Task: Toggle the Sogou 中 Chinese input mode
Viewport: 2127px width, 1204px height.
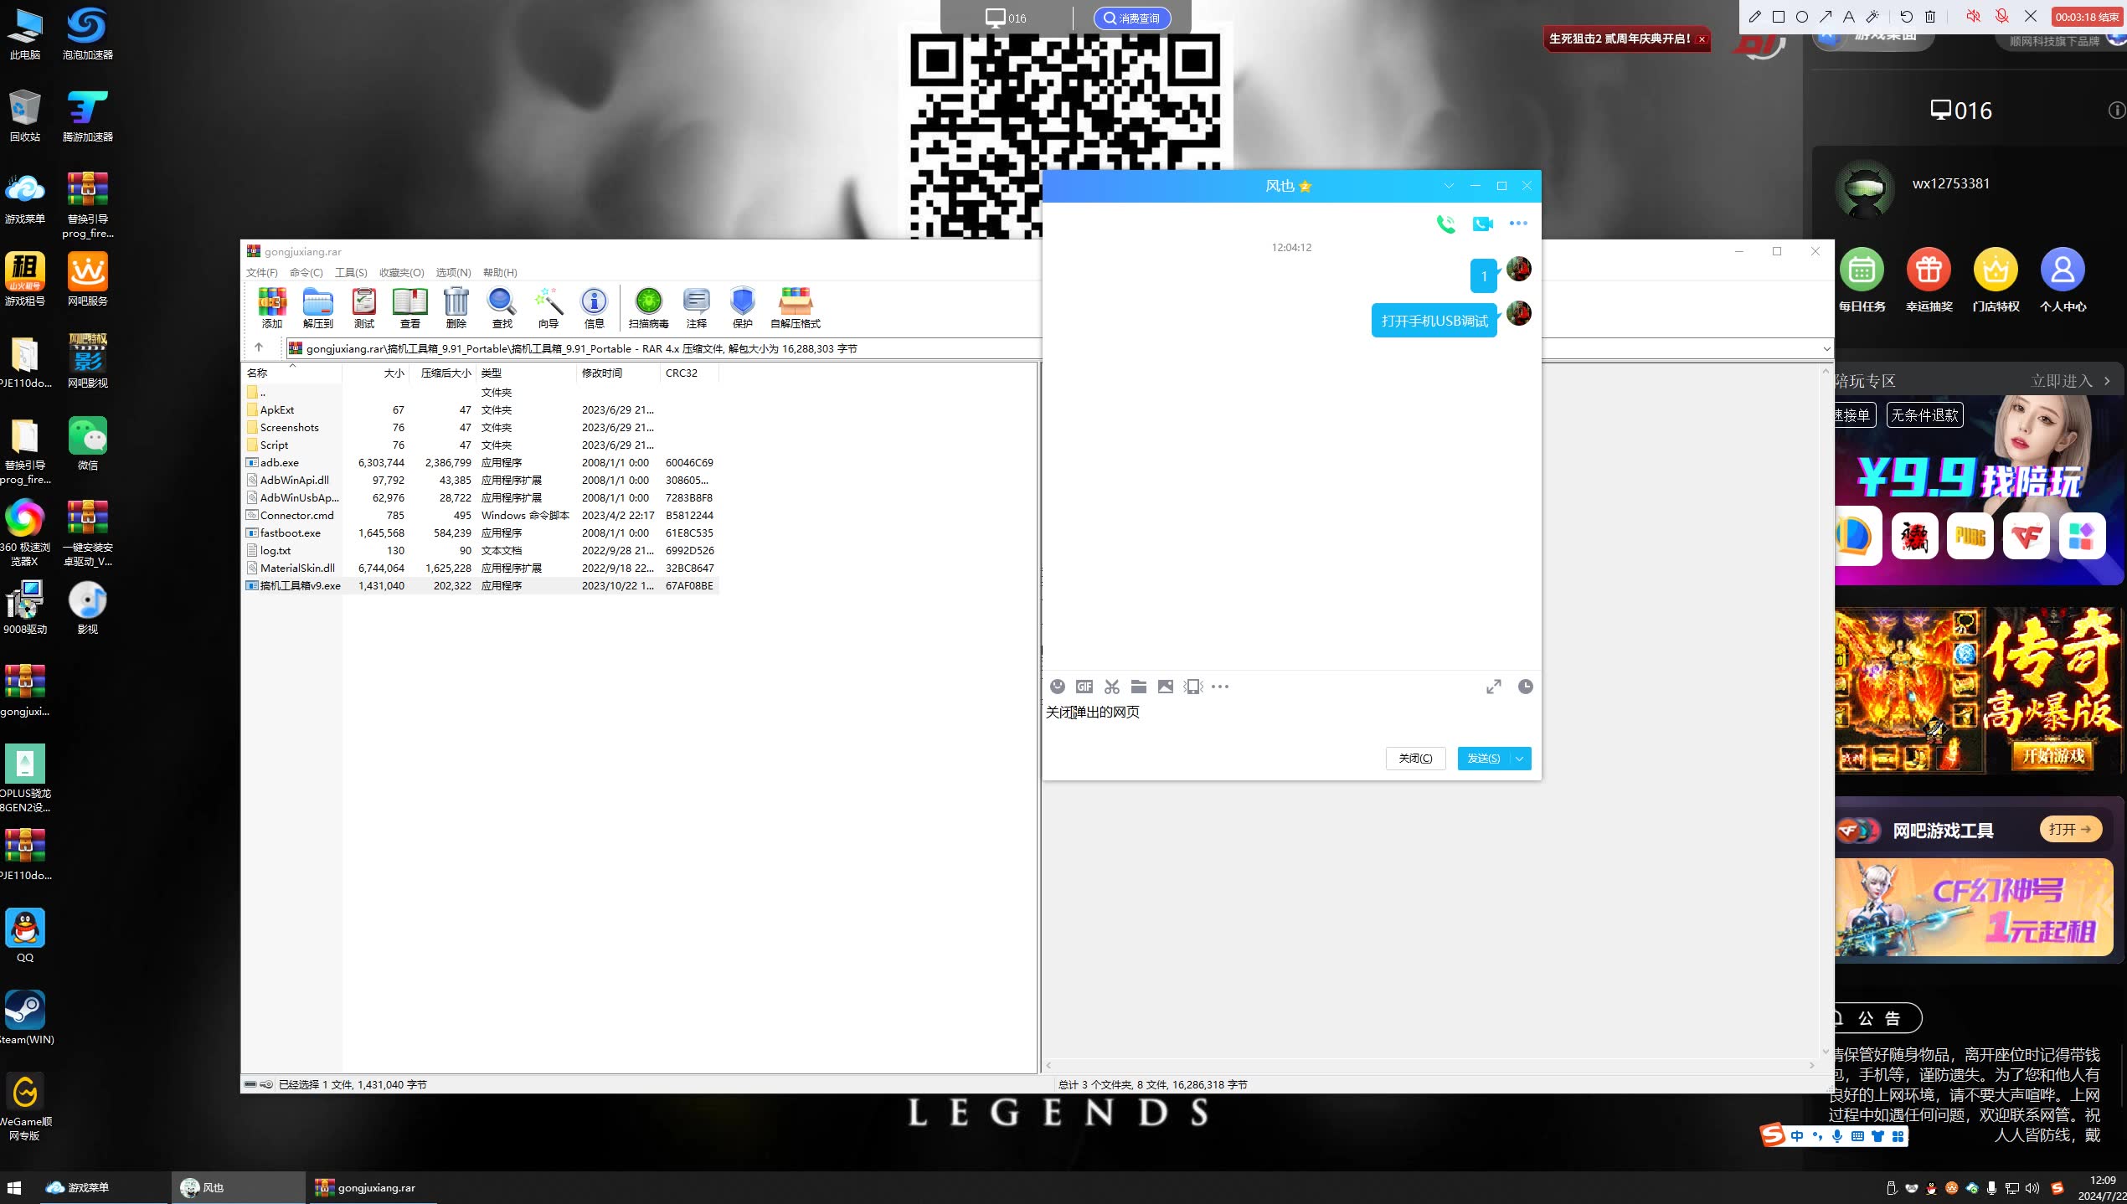Action: [x=1797, y=1136]
